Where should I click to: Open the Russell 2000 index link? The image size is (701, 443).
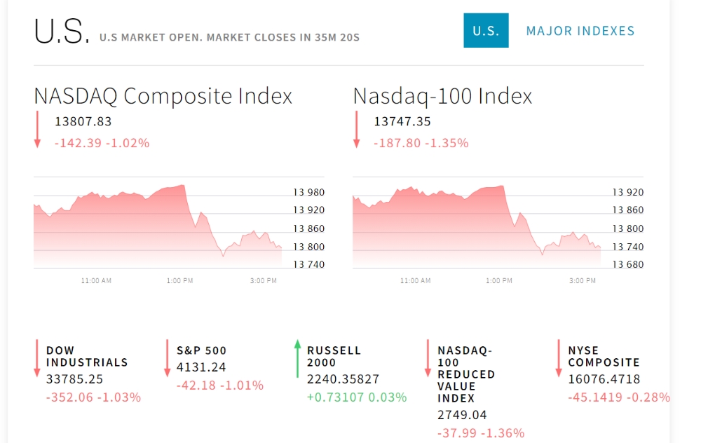[334, 356]
